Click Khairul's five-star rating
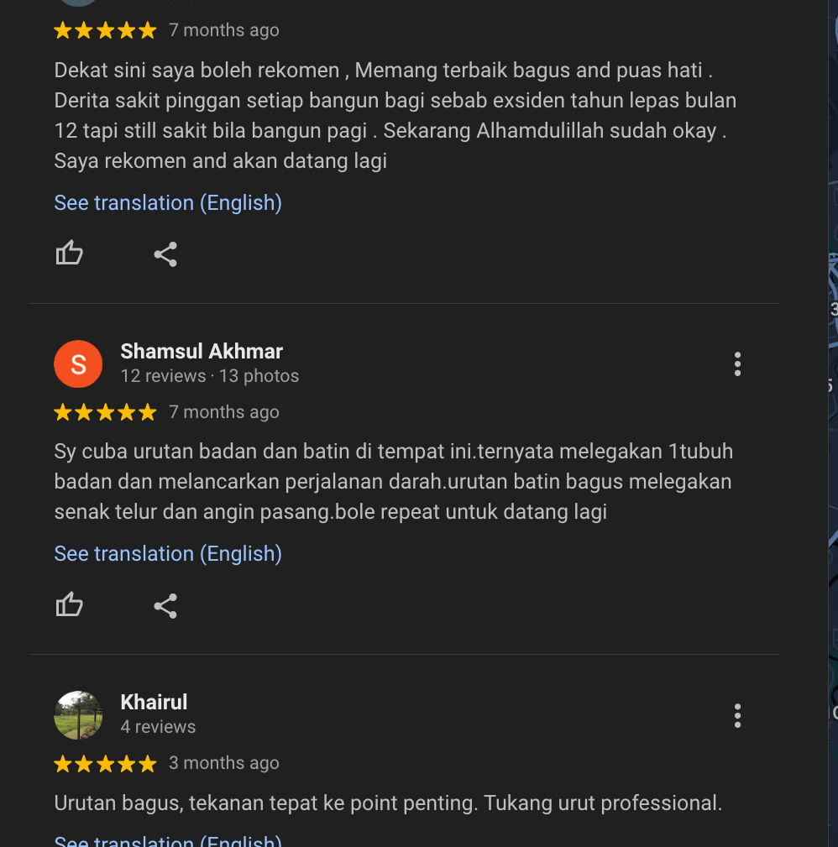The width and height of the screenshot is (838, 847). (105, 763)
